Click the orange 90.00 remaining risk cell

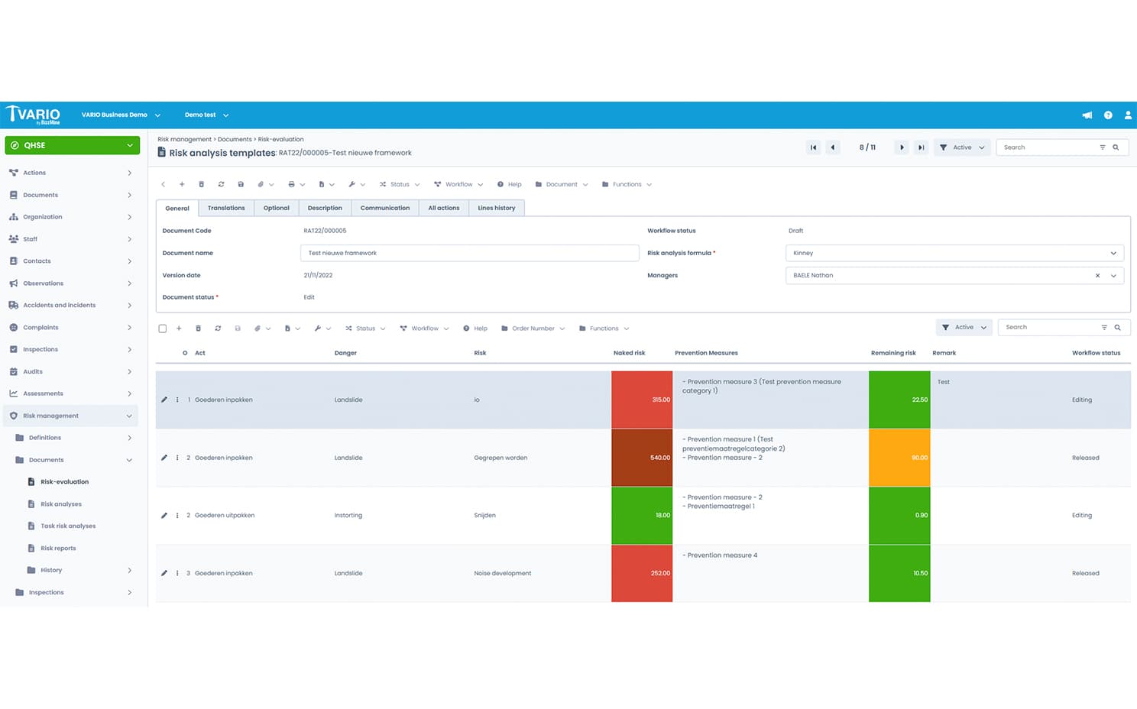(x=899, y=458)
